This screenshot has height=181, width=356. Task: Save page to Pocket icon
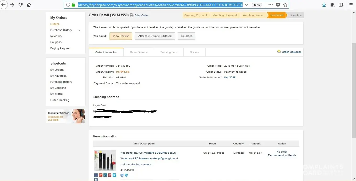278,5
